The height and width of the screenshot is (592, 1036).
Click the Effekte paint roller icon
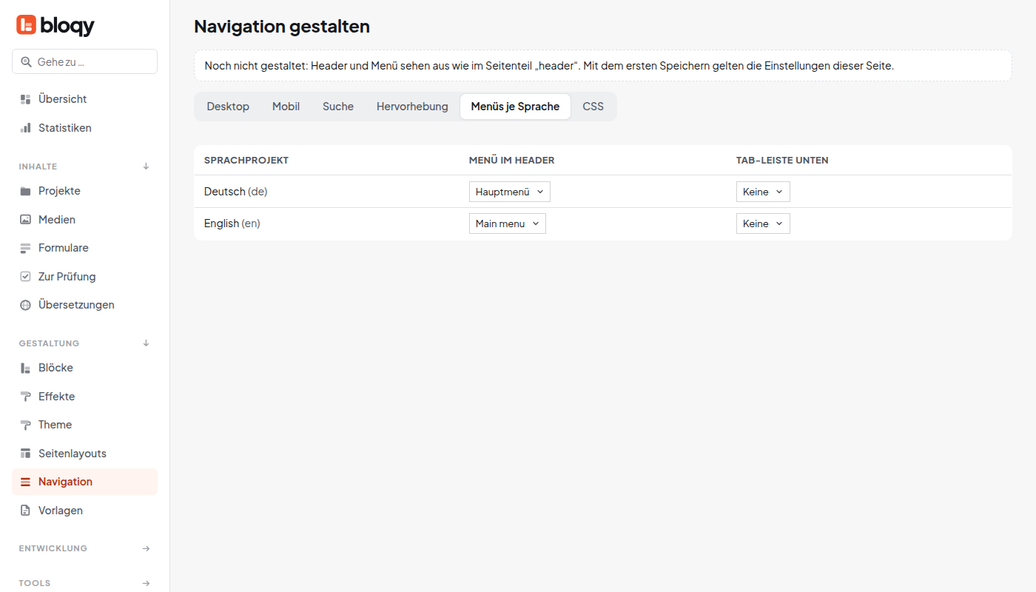pos(25,397)
